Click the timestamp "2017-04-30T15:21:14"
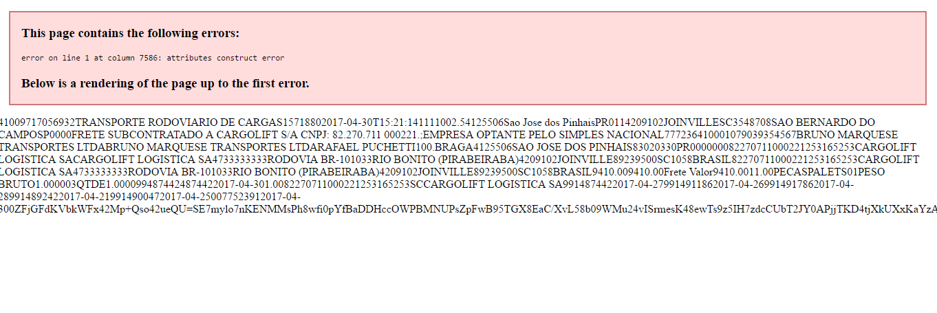Screen dimensions: 937x313 [x=383, y=122]
